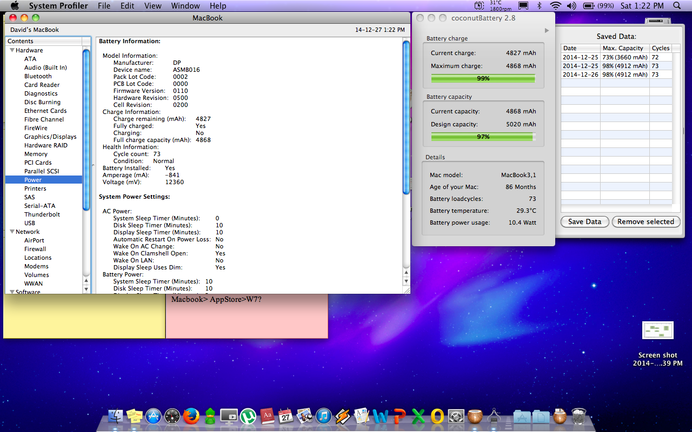The image size is (692, 432).
Task: Open Microsoft Word dock icon
Action: coord(381,416)
